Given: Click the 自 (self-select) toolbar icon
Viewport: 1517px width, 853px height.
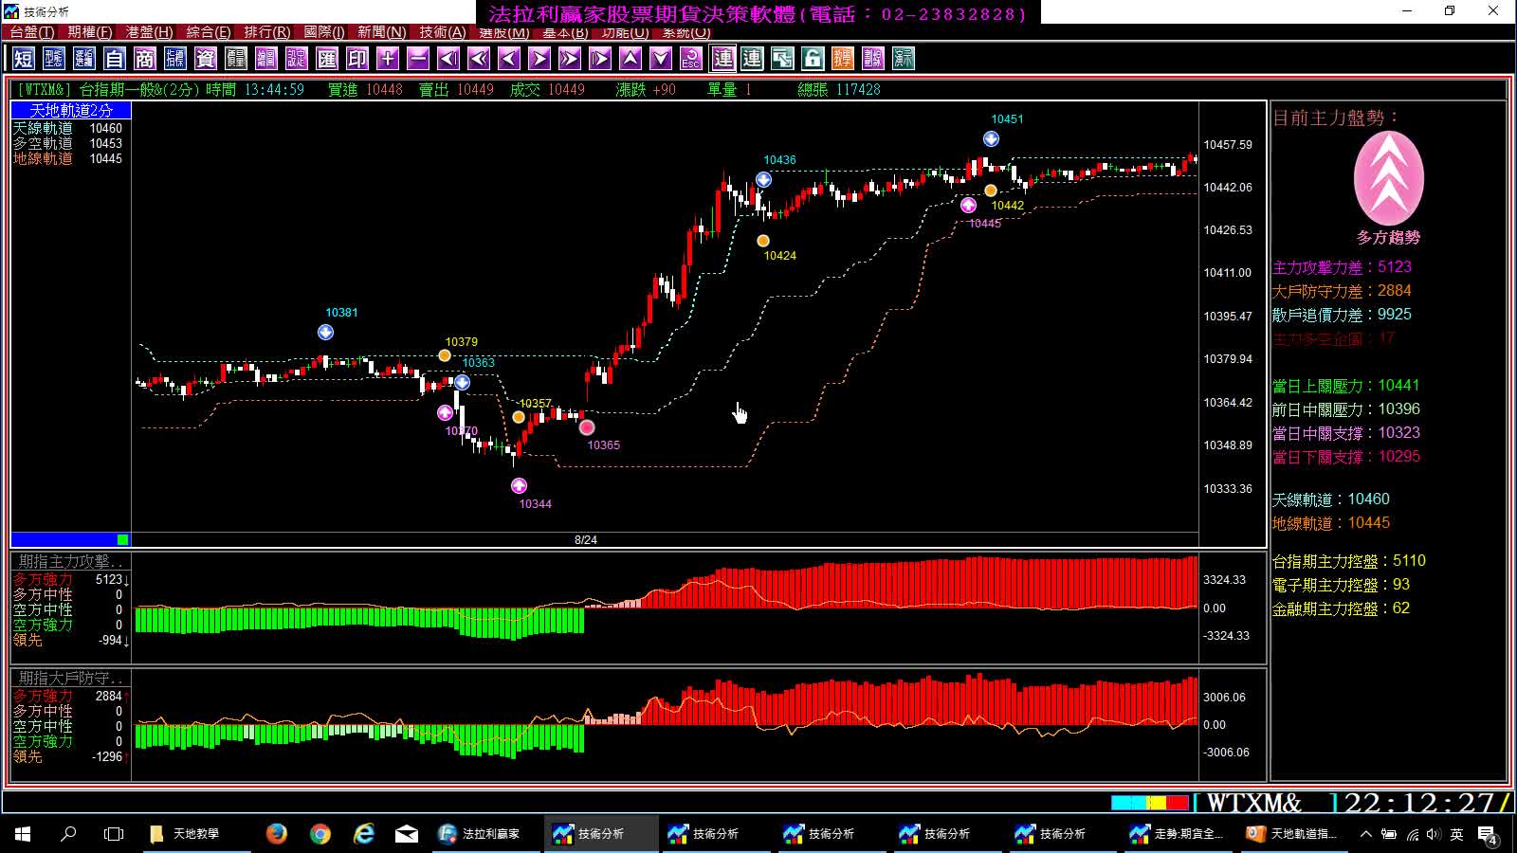Looking at the screenshot, I should (x=115, y=59).
